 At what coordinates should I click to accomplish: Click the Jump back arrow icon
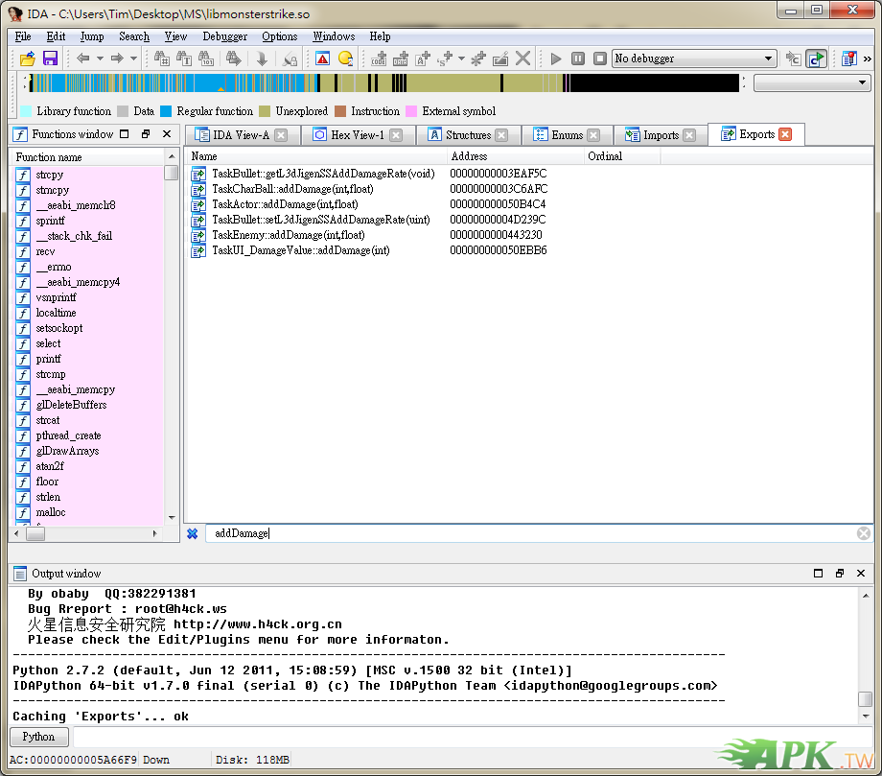coord(83,59)
